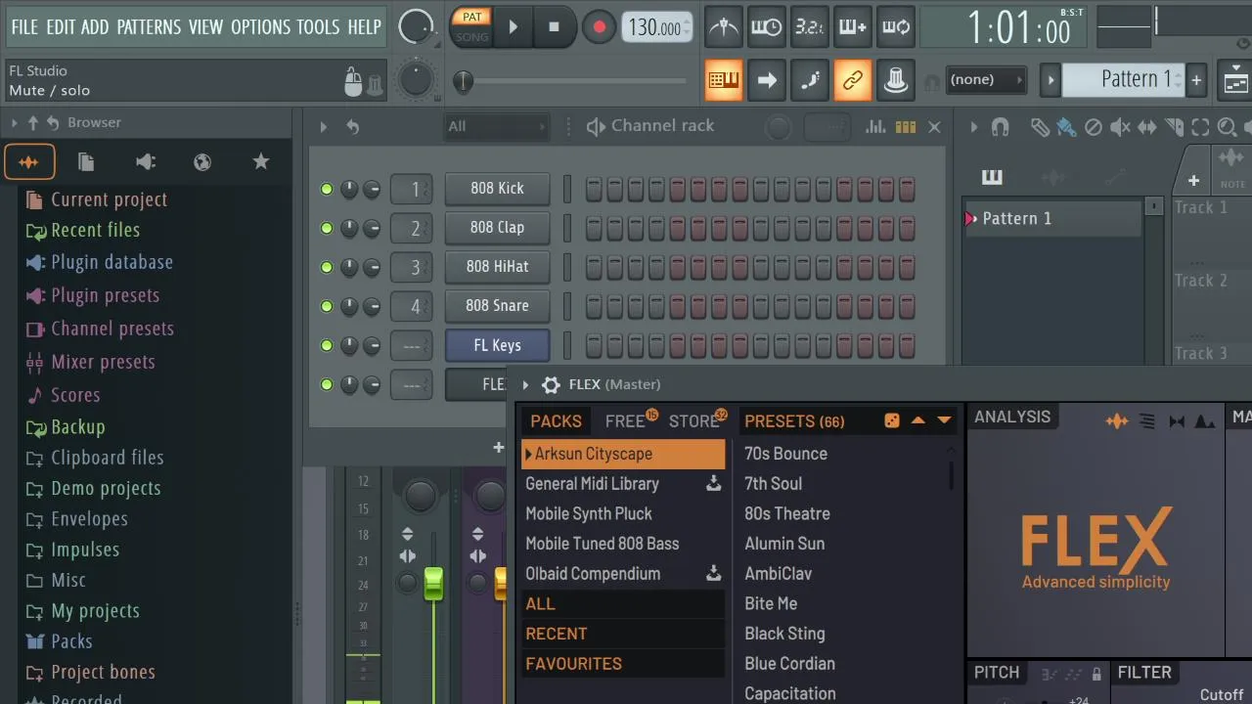Open the (none) snap dropdown
This screenshot has width=1252, height=704.
click(x=986, y=80)
